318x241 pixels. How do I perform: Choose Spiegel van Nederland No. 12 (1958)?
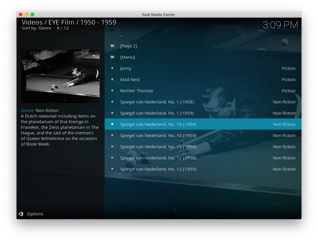(158, 158)
